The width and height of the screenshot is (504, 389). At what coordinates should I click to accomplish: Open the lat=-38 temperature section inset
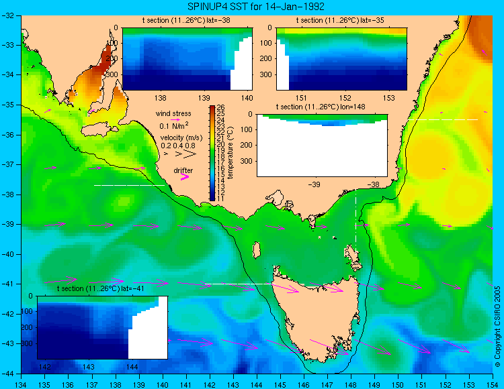187,59
